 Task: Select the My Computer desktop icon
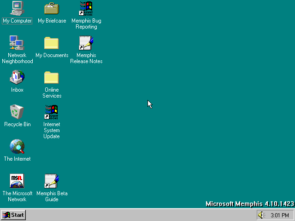17,8
